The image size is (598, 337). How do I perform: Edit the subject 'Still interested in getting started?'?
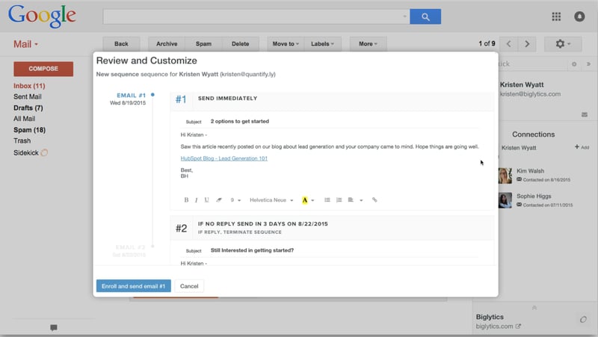tap(252, 250)
